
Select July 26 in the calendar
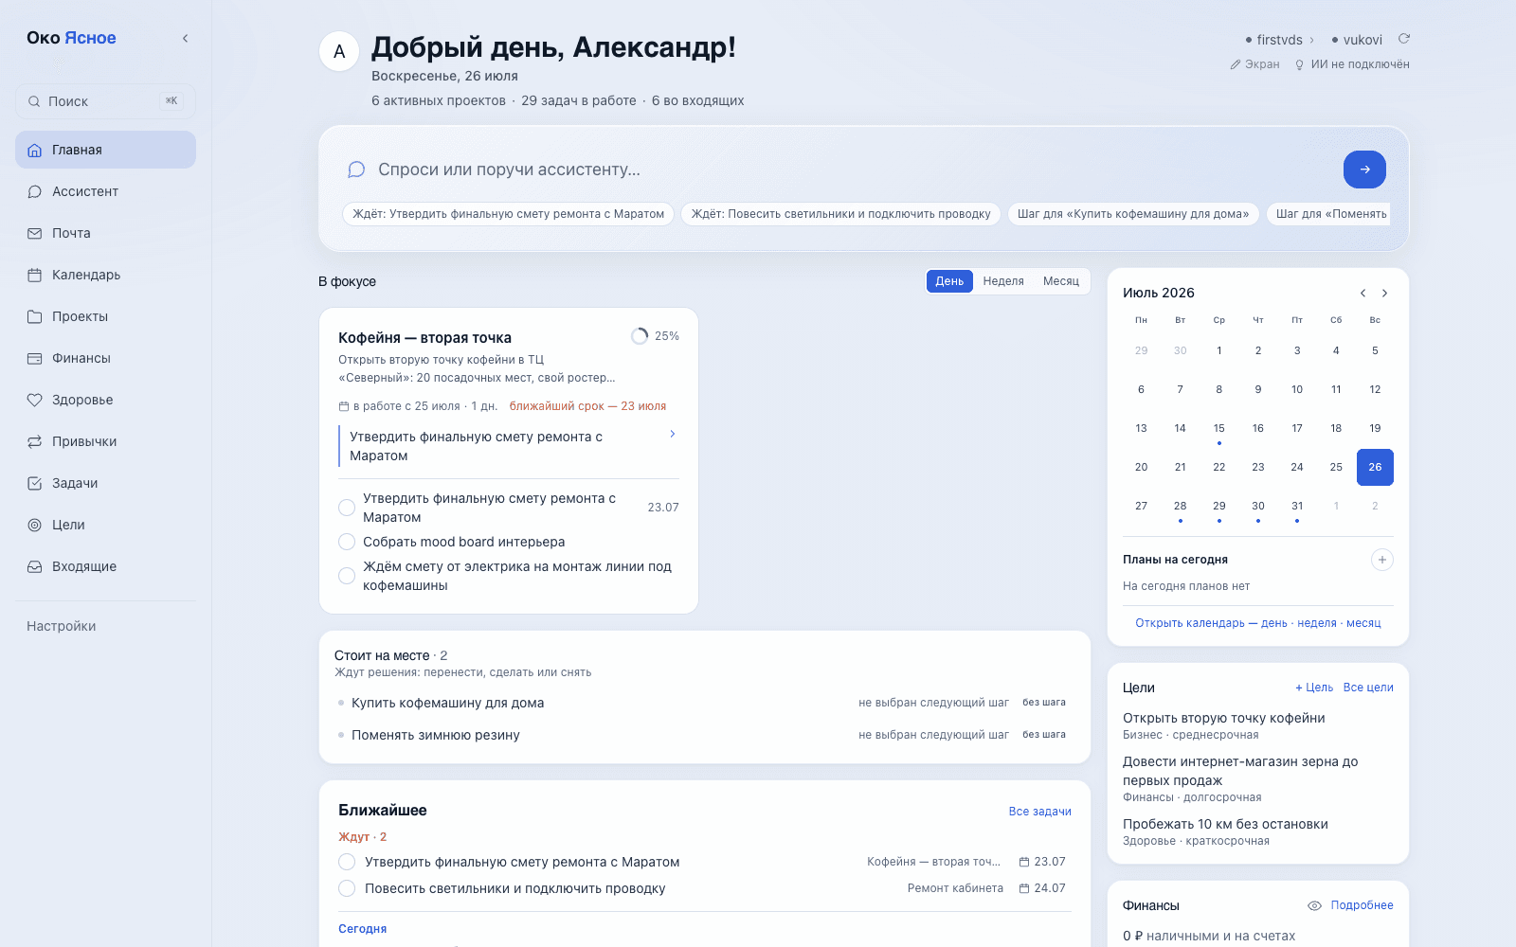pos(1375,467)
